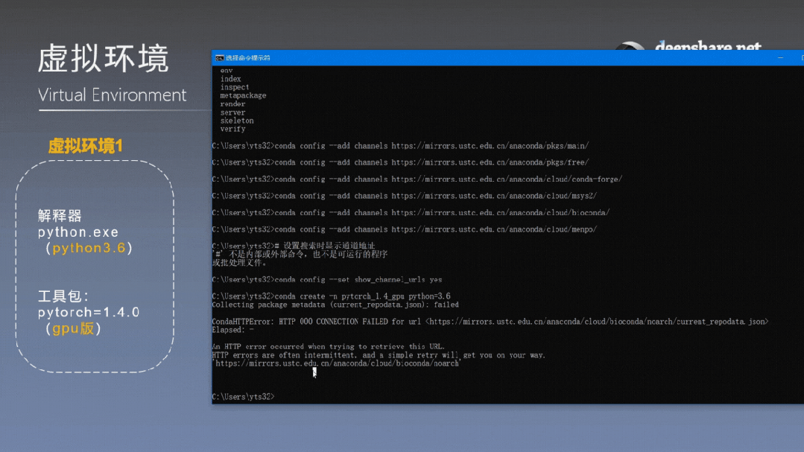Viewport: 804px width, 452px height.
Task: Click the conda config line adding conda-forge
Action: (417, 179)
